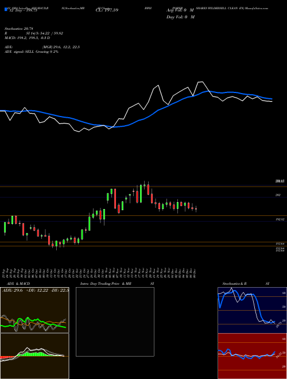
Task: Select the '12 Day = 198.75' moving average label
Action: [x=23, y=10]
